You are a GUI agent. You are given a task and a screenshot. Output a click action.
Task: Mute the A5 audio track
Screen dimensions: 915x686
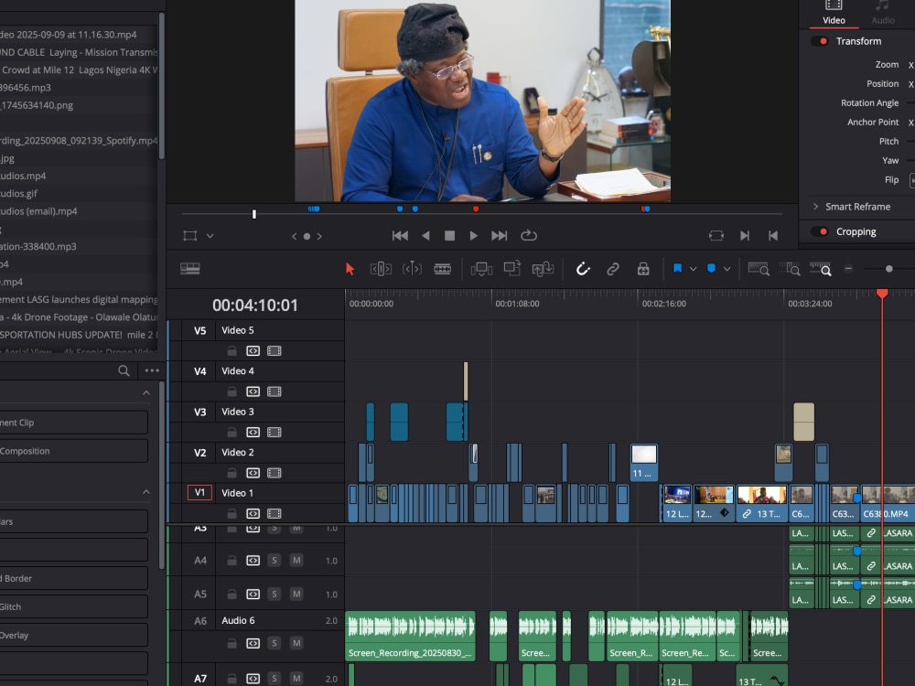296,595
